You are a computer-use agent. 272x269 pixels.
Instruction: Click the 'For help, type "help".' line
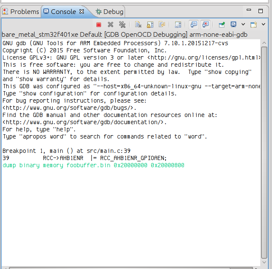tap(39, 130)
